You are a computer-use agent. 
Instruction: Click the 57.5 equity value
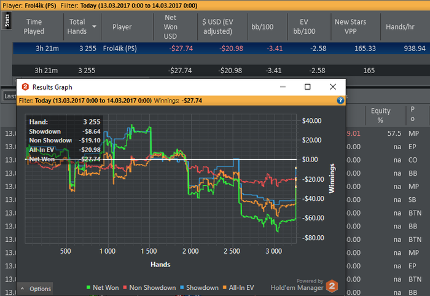tap(394, 133)
